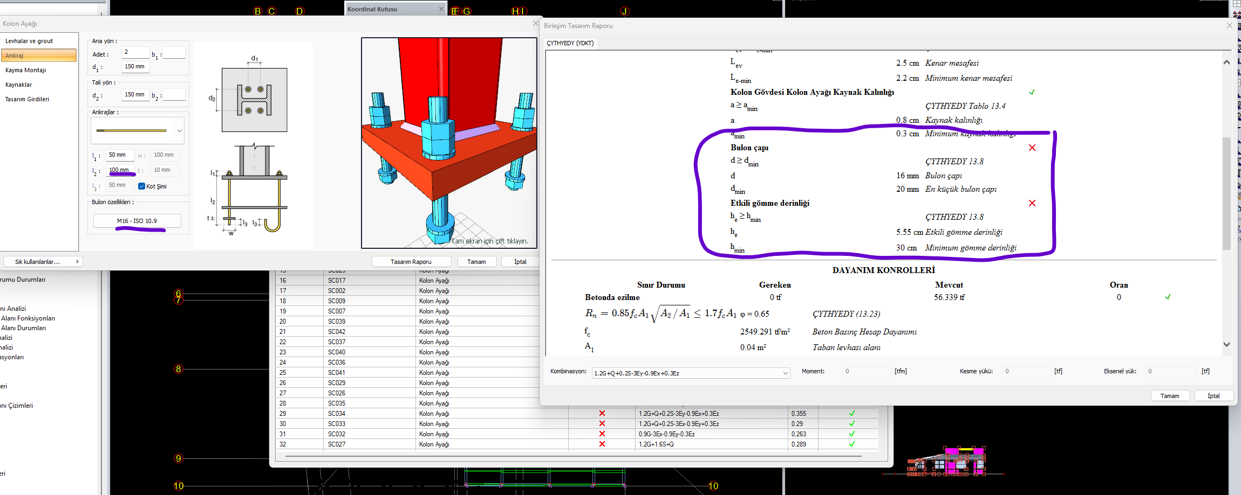Click the Tasarım Raporu button

[411, 262]
